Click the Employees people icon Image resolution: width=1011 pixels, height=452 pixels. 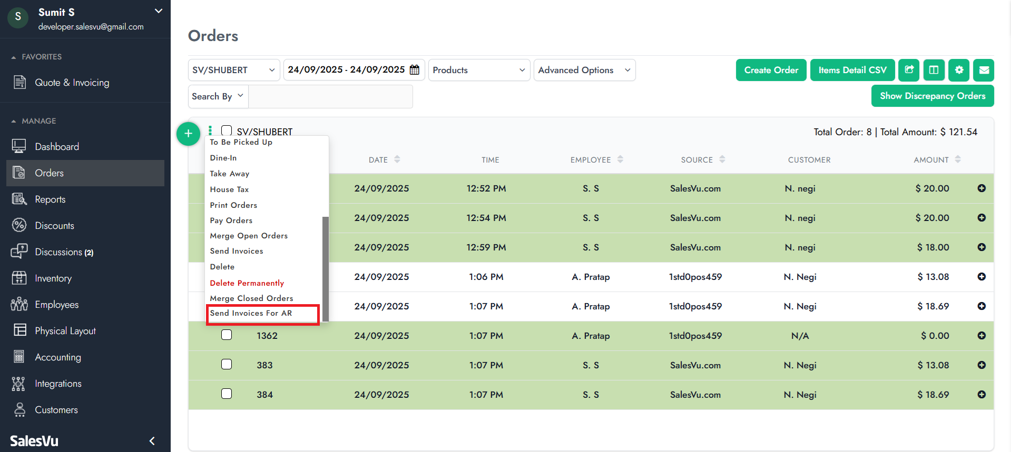(x=19, y=304)
